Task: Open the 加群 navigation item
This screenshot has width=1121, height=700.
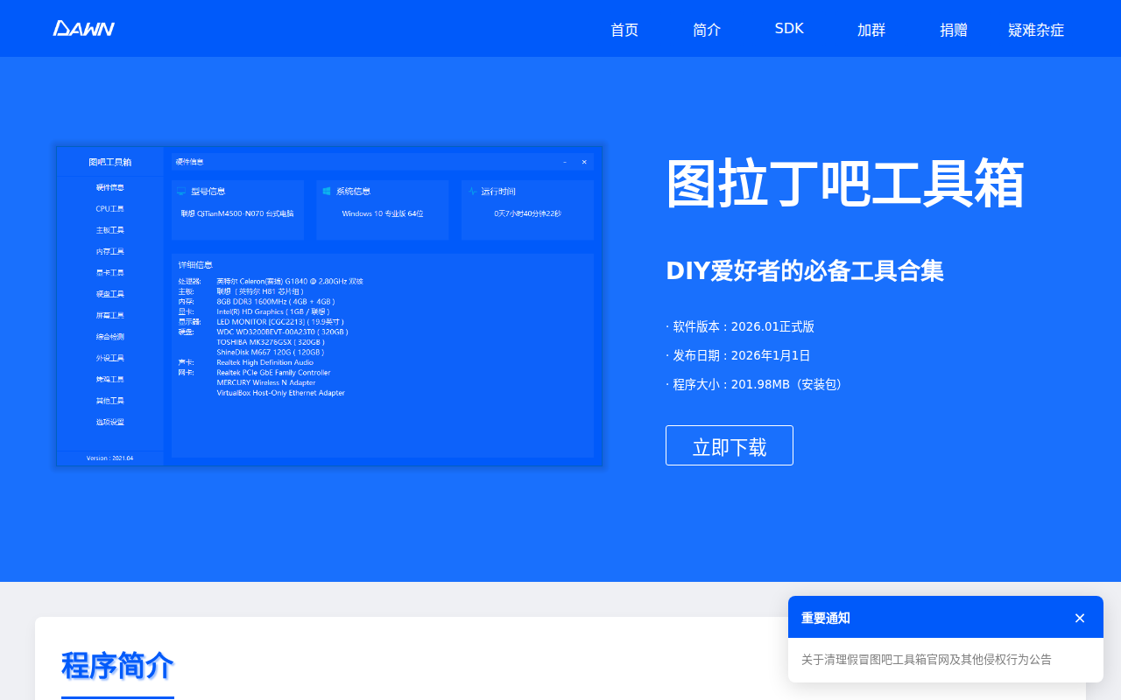Action: [871, 29]
